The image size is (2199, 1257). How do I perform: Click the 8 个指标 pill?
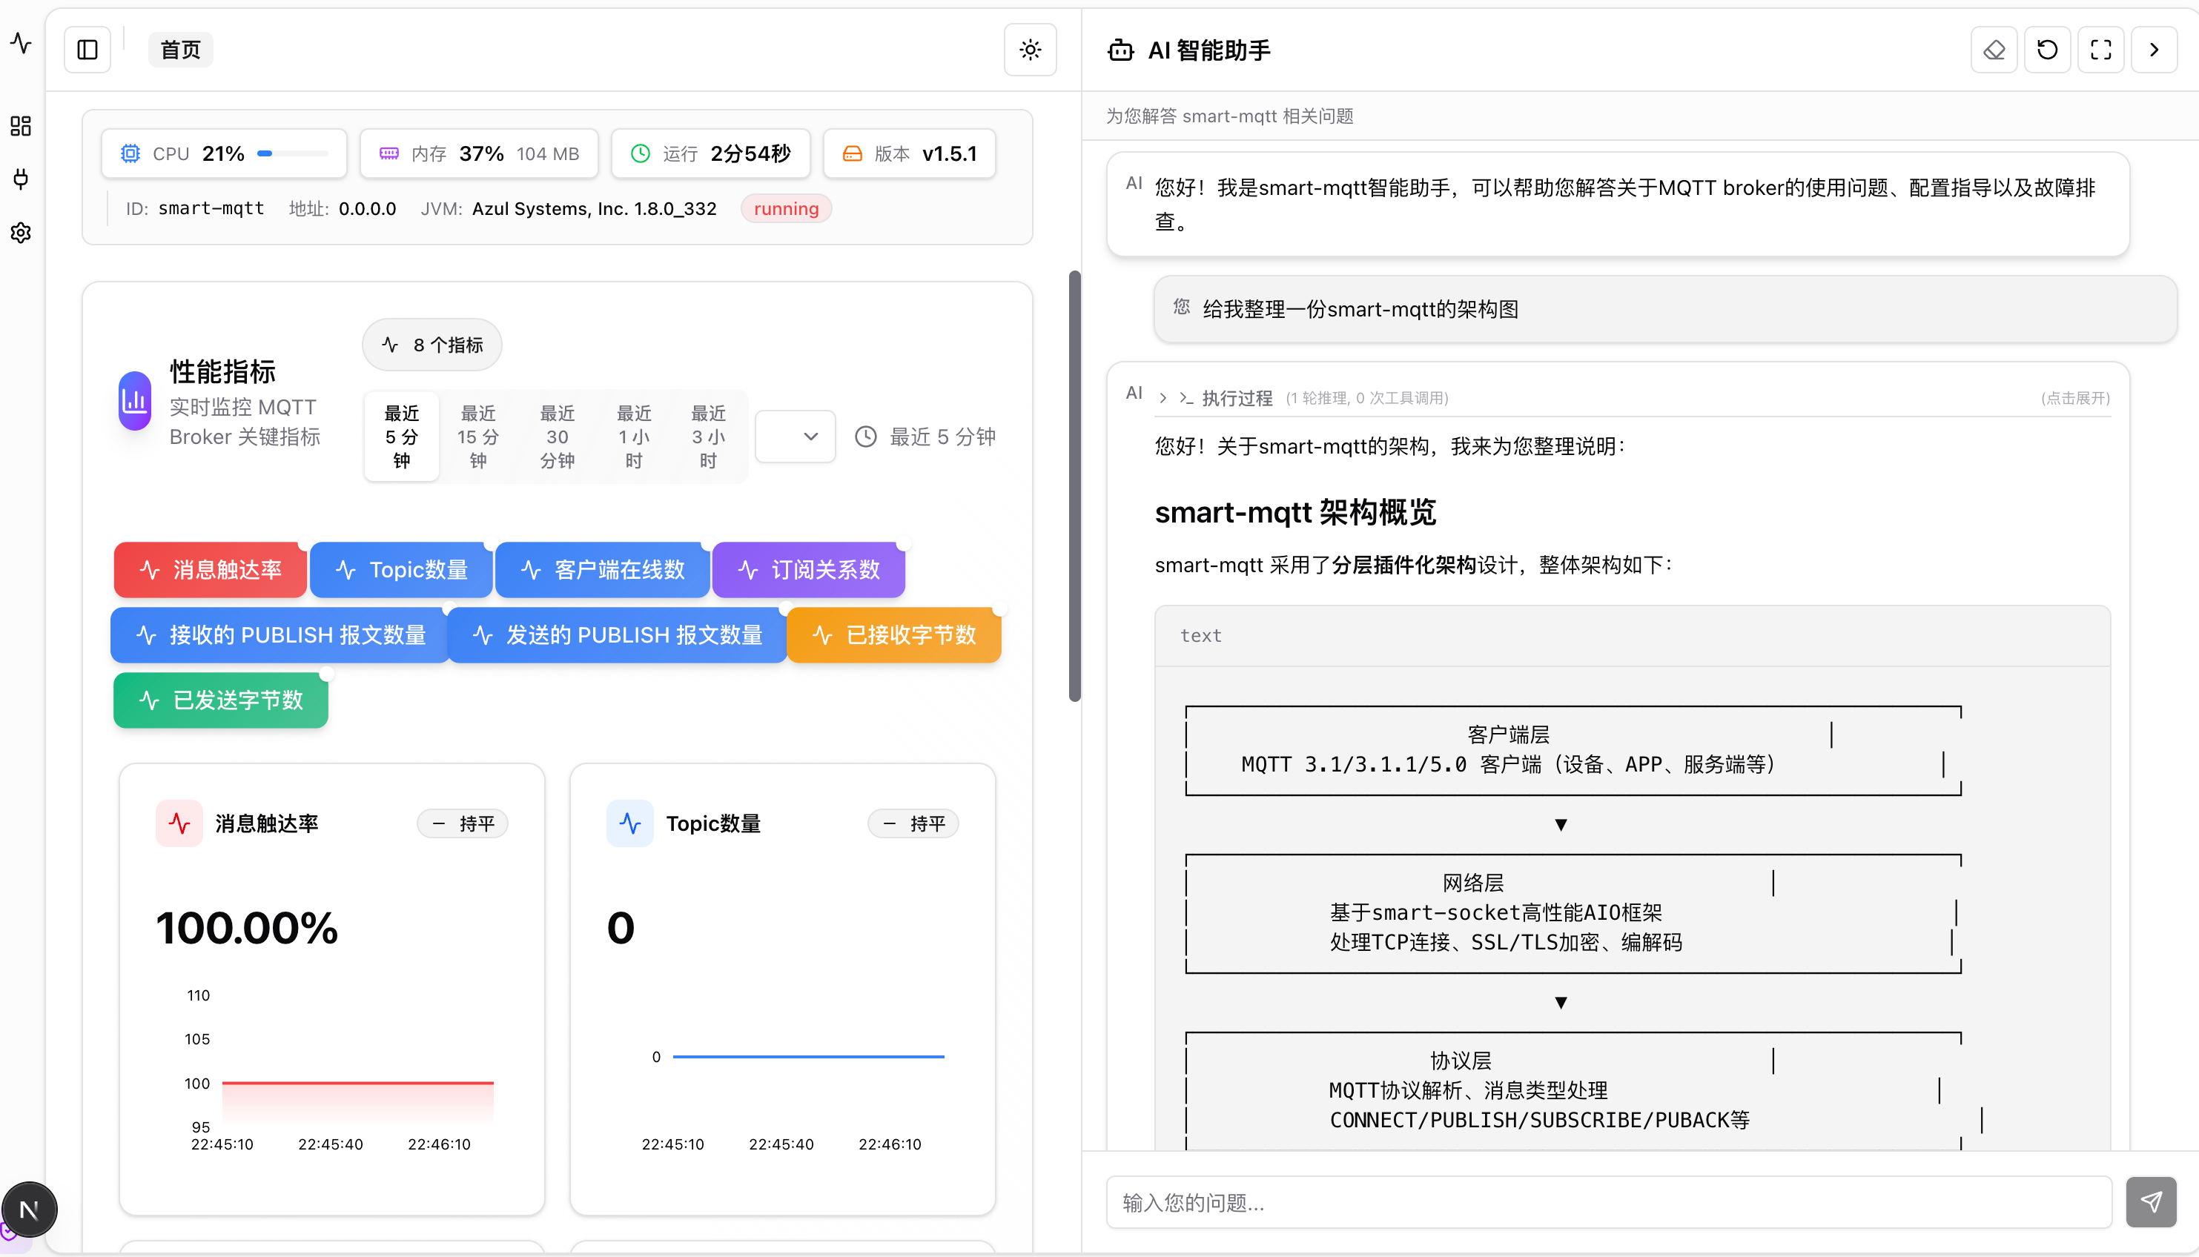pyautogui.click(x=431, y=345)
